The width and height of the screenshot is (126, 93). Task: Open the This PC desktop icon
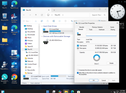[5, 5]
